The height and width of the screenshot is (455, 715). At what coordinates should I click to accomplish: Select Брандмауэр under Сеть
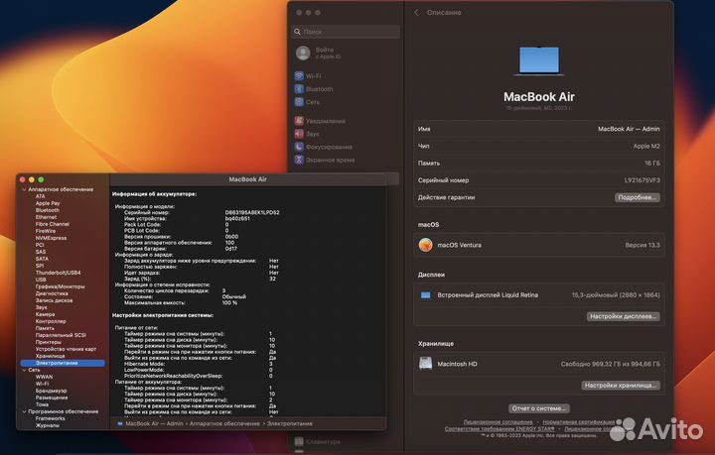click(x=51, y=391)
